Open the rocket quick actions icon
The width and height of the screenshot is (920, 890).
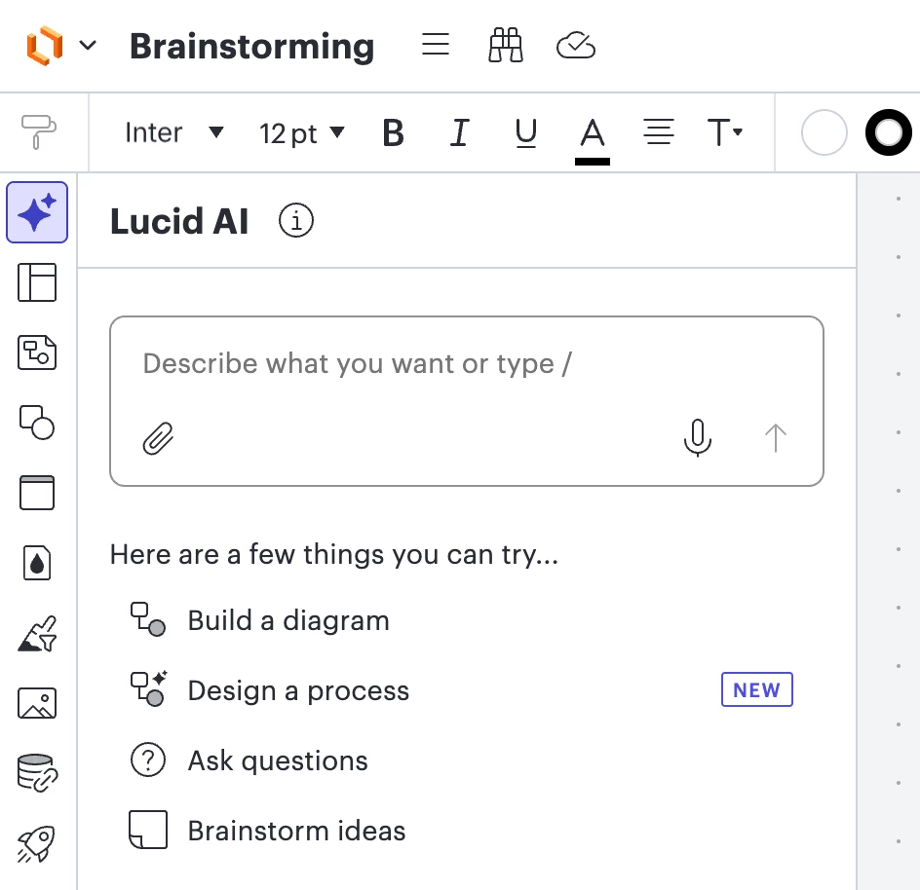pyautogui.click(x=36, y=843)
